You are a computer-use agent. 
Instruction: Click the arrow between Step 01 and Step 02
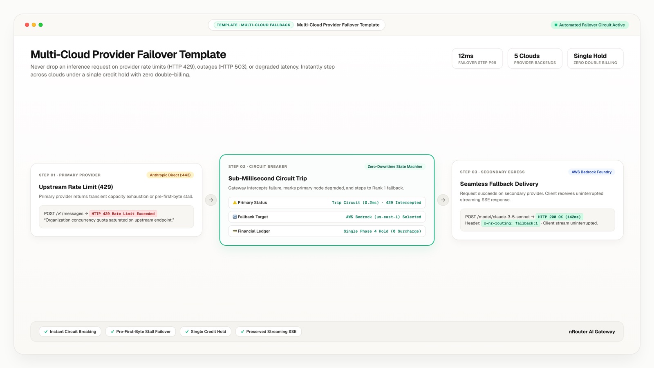(x=211, y=200)
